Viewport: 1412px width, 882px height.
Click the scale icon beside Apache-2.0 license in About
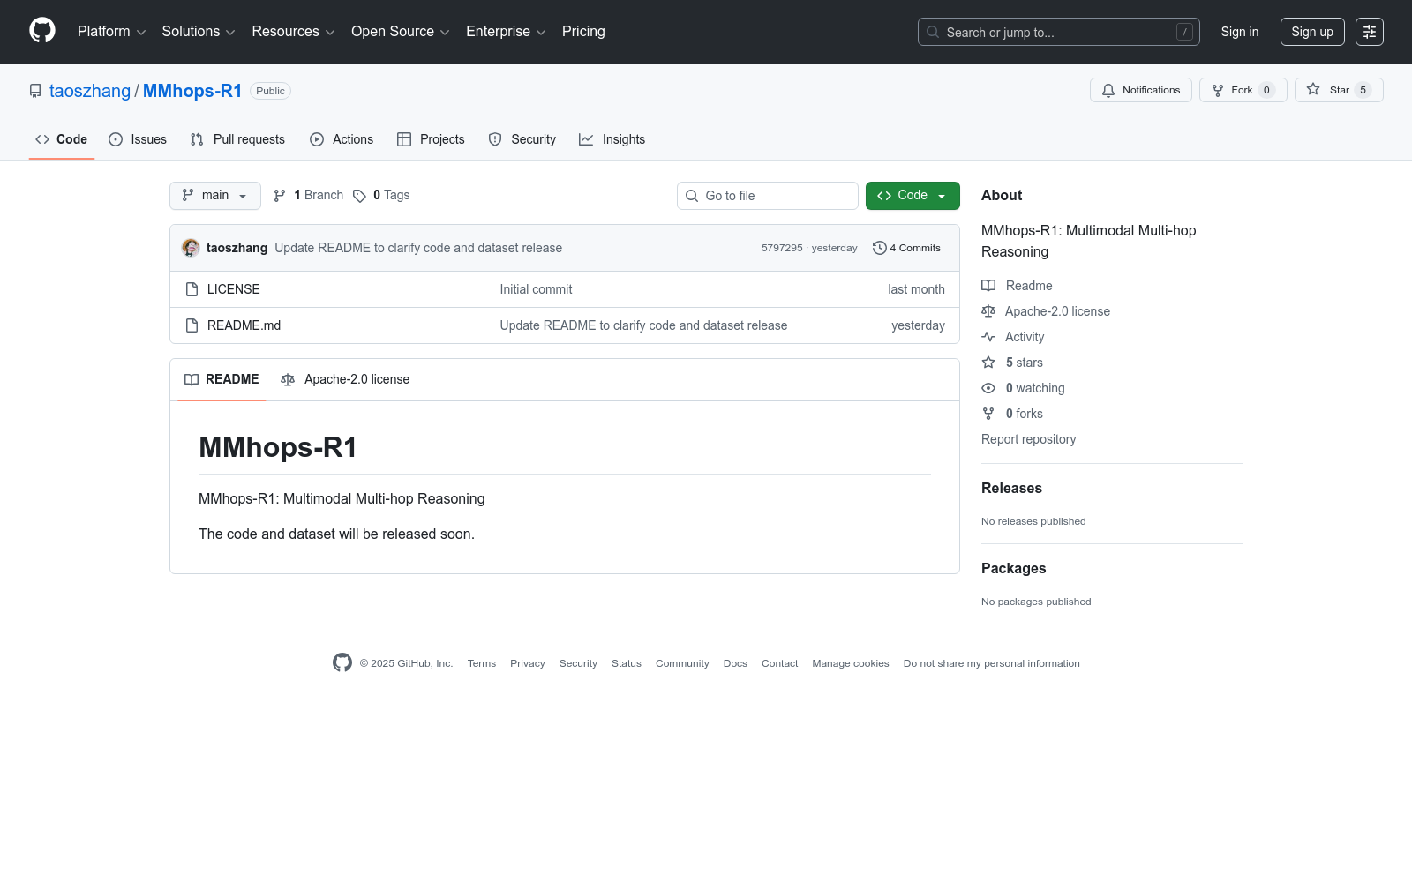click(988, 311)
